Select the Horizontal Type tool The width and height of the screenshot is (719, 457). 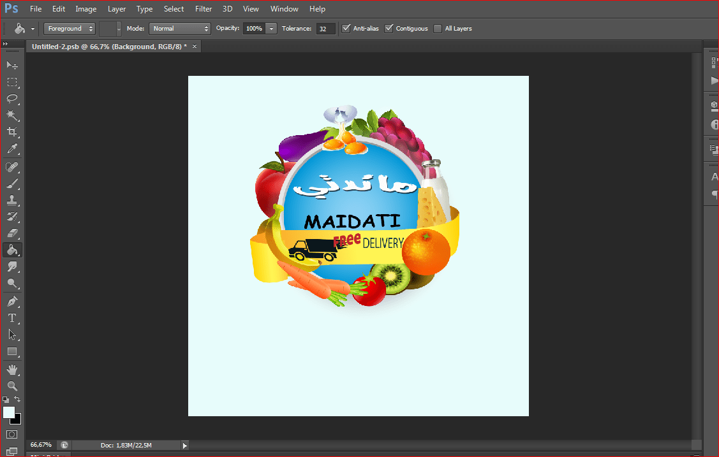[12, 317]
